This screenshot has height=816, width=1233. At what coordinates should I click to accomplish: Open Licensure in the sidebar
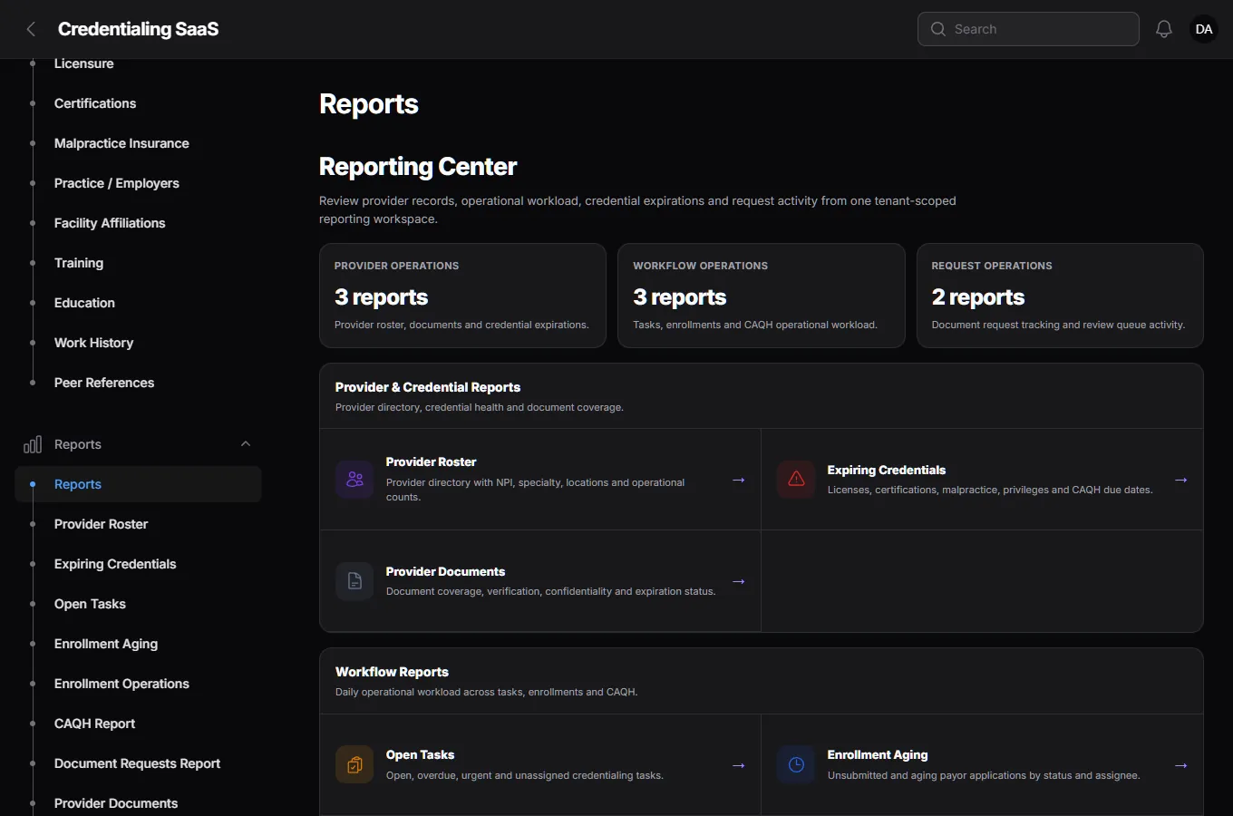[83, 63]
